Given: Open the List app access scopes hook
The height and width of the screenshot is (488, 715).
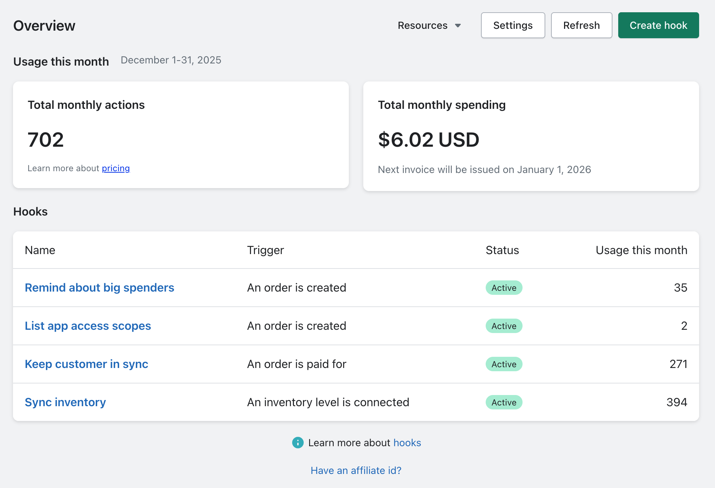Looking at the screenshot, I should (88, 326).
